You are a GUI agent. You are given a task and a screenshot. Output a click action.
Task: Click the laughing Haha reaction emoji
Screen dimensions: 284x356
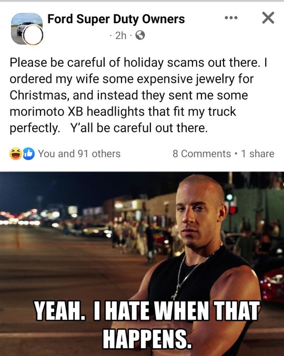(15, 153)
